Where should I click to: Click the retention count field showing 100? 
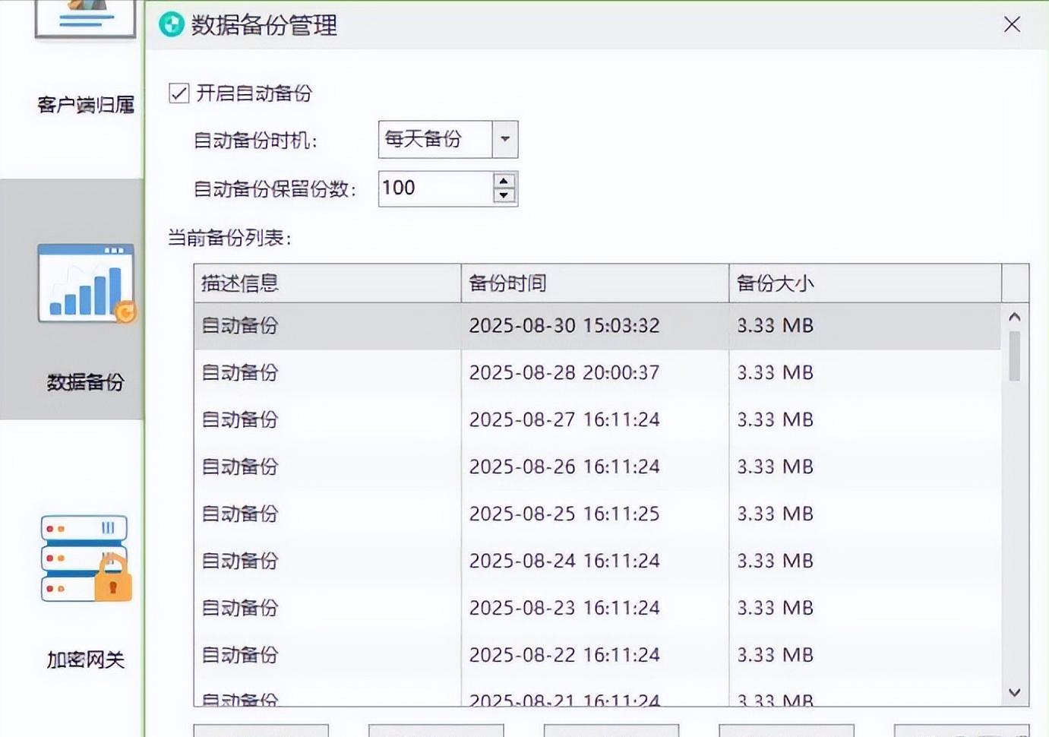pos(433,188)
